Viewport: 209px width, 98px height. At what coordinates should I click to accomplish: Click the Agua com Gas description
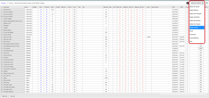(14, 37)
